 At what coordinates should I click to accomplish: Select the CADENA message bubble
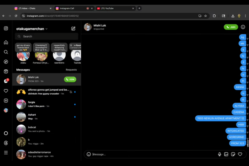pos(238,112)
